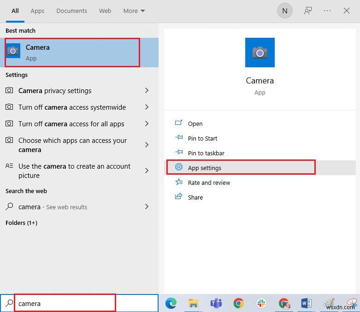Click the N account avatar
Screen dimensions: 360x312
285,11
